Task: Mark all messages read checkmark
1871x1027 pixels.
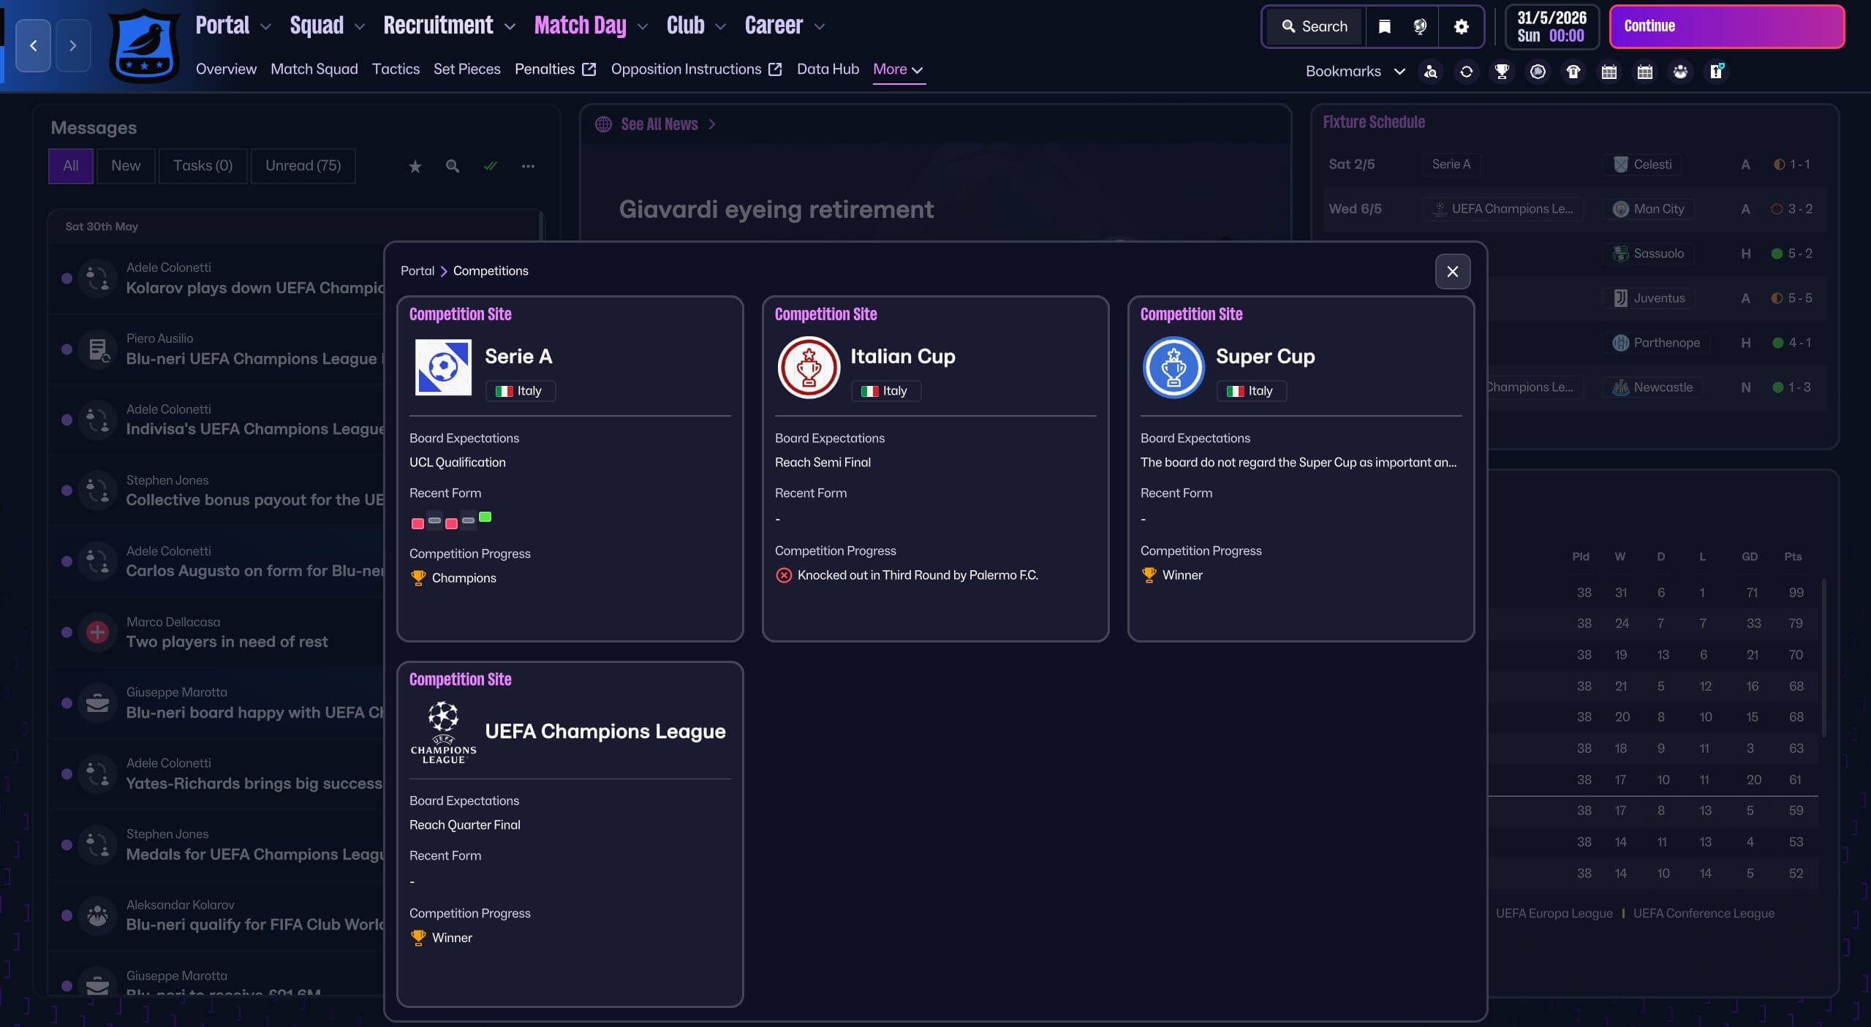Action: pos(490,167)
